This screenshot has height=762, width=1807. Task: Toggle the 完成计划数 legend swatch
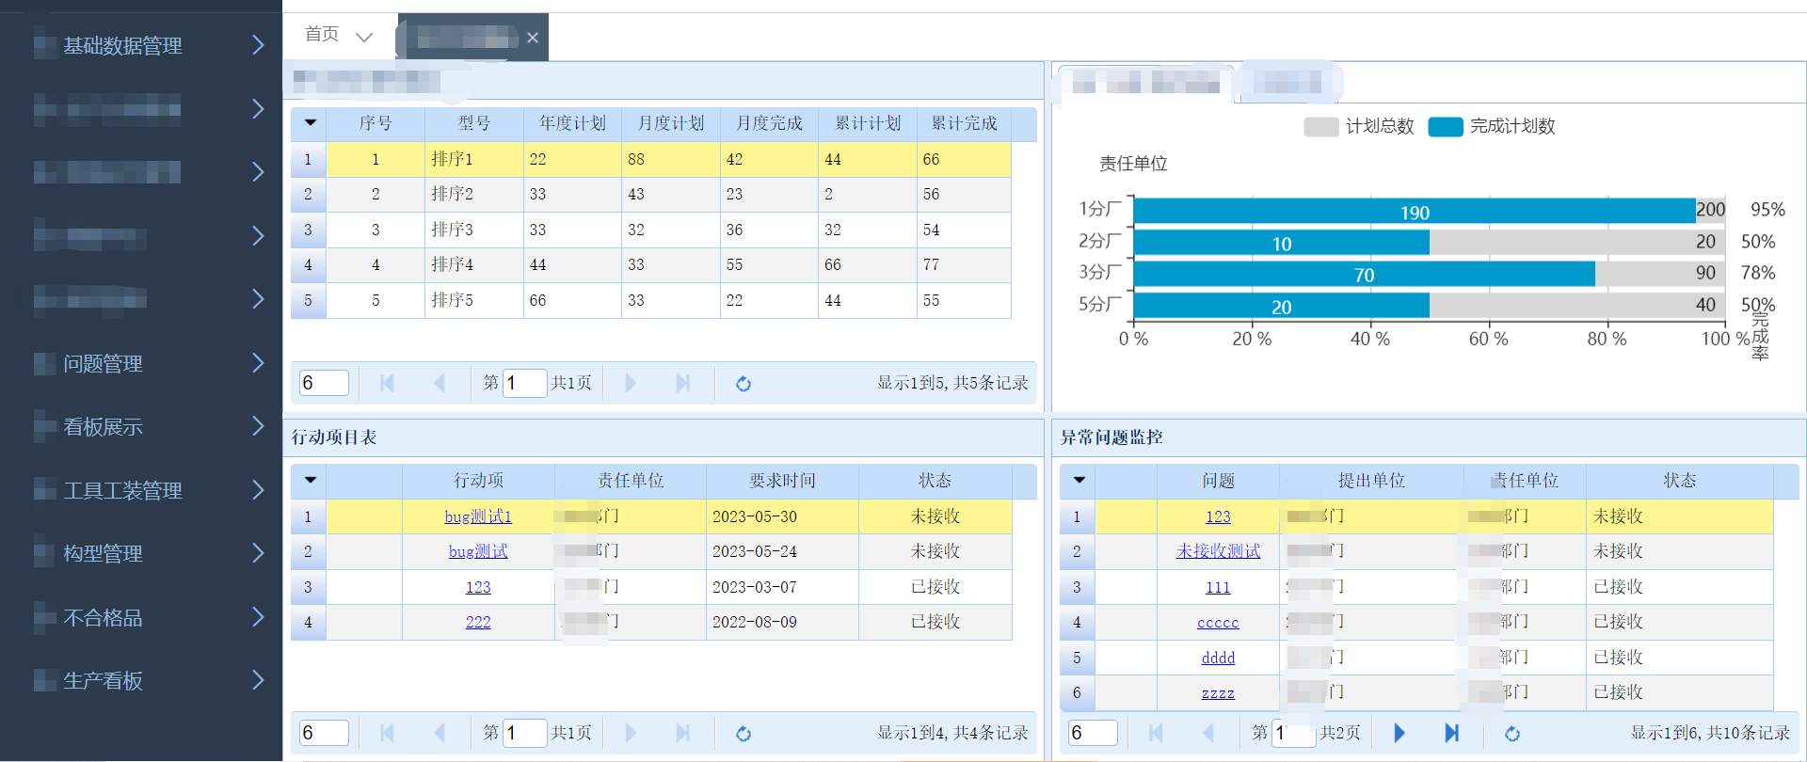pos(1446,127)
